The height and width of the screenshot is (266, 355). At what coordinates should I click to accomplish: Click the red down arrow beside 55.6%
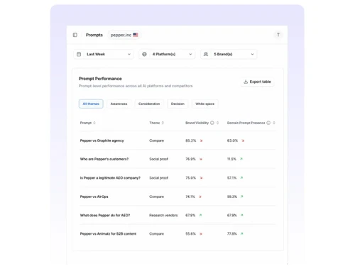tap(201, 234)
